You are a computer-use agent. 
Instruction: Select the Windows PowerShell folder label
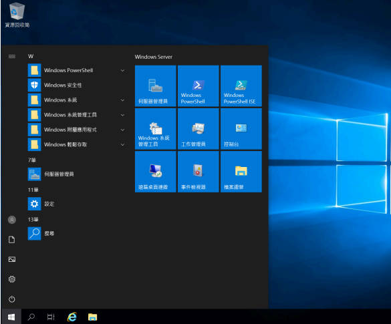click(x=69, y=70)
